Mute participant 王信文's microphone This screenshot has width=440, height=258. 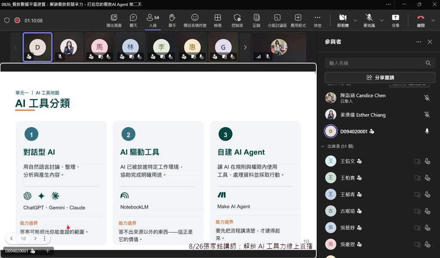click(x=428, y=161)
